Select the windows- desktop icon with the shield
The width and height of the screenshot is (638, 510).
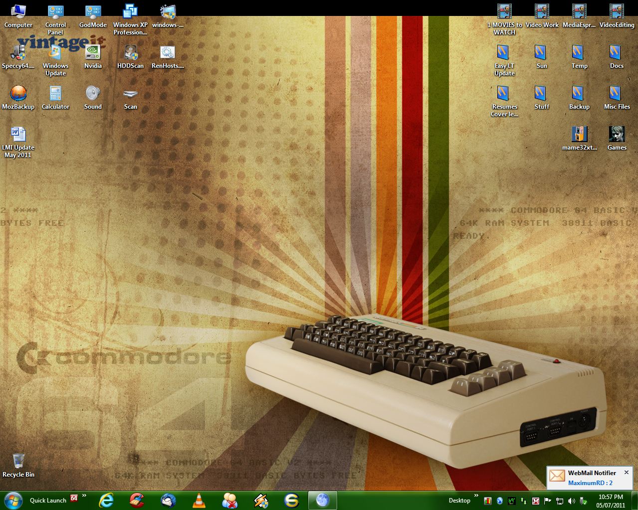[168, 16]
